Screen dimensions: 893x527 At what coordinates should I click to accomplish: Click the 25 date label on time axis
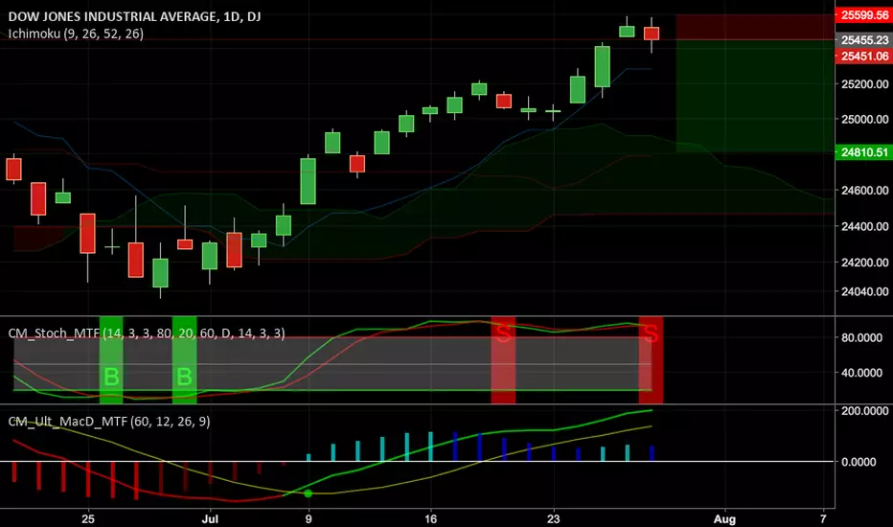pos(88,519)
